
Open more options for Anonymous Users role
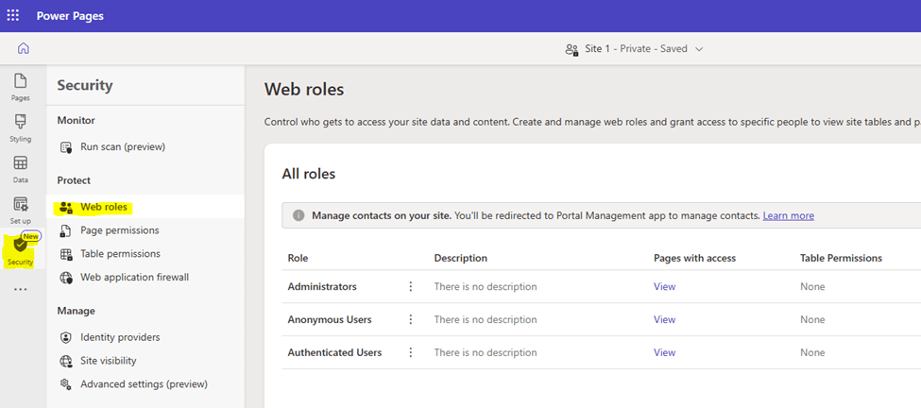click(x=410, y=320)
